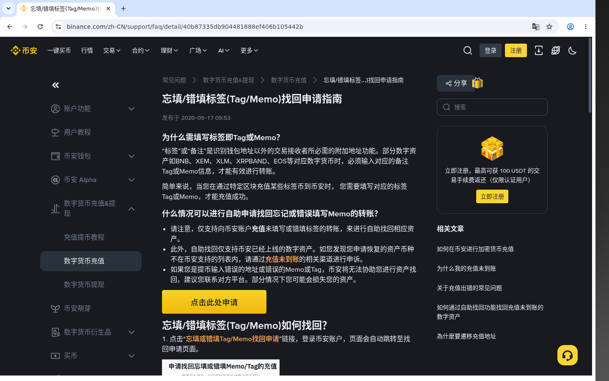Click the browser address bar URL

[185, 27]
